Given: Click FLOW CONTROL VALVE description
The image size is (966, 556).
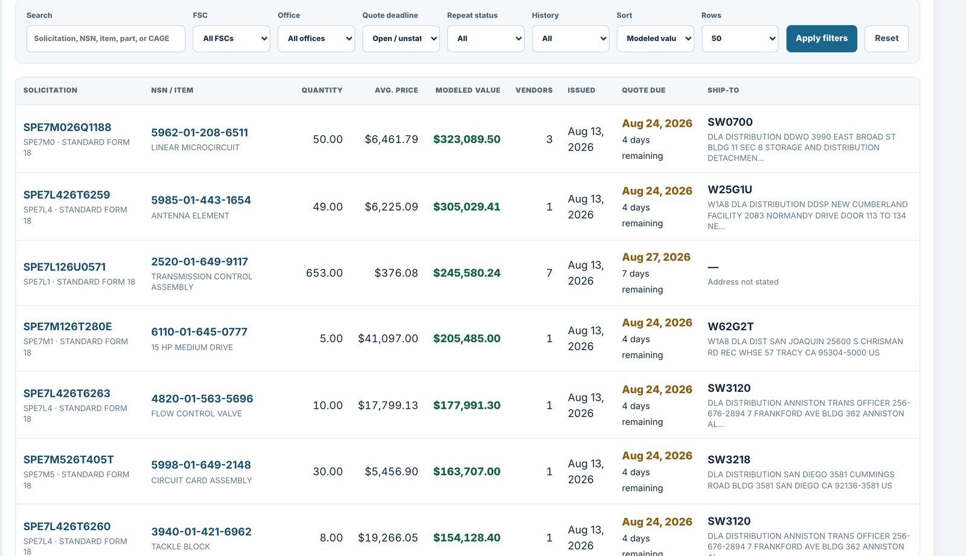Looking at the screenshot, I should [196, 414].
